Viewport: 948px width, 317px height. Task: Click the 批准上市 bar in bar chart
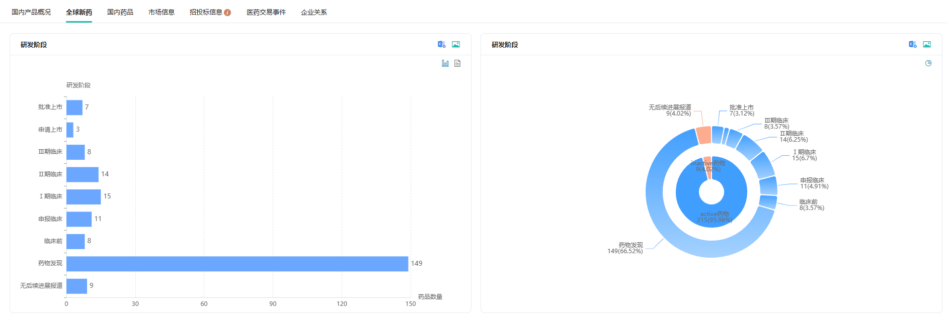tap(74, 108)
